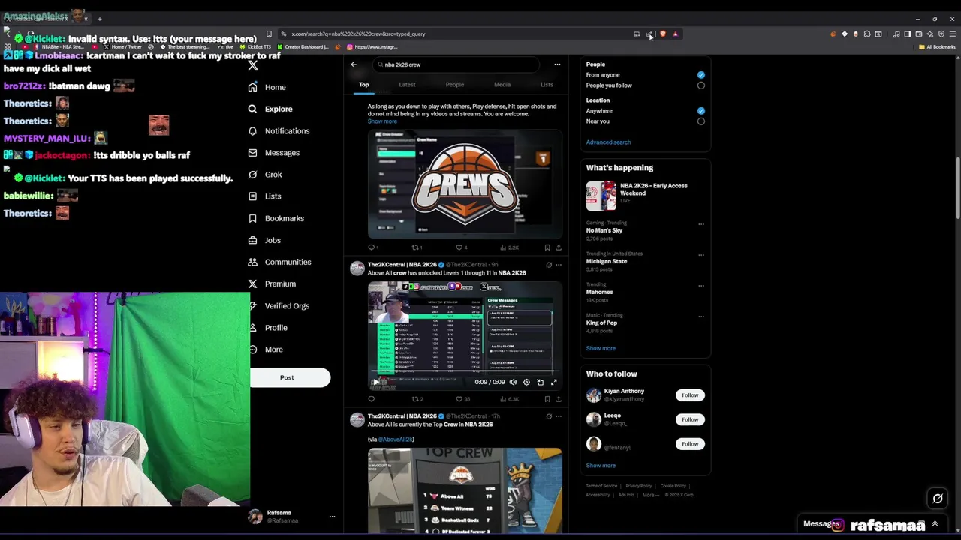Switch to the Top search tab
This screenshot has width=961, height=540.
pyautogui.click(x=363, y=85)
